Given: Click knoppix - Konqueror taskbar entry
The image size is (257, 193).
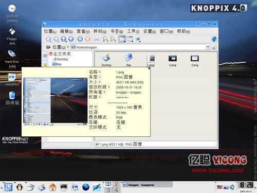Looking at the screenshot, I should (148, 185).
